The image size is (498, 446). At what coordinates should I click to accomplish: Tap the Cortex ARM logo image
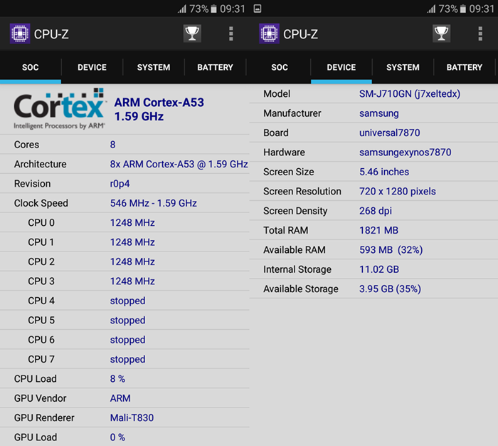coord(59,109)
